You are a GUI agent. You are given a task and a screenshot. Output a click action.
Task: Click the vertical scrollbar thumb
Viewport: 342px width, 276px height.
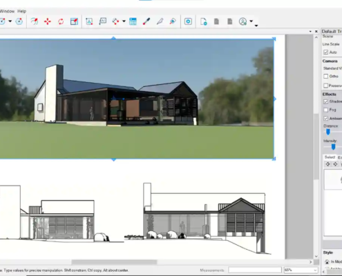316,146
